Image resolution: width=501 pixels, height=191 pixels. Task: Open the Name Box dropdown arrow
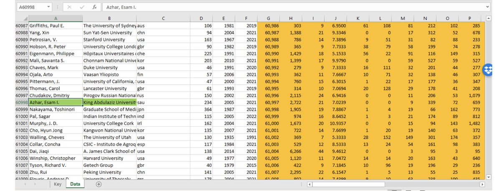click(49, 7)
